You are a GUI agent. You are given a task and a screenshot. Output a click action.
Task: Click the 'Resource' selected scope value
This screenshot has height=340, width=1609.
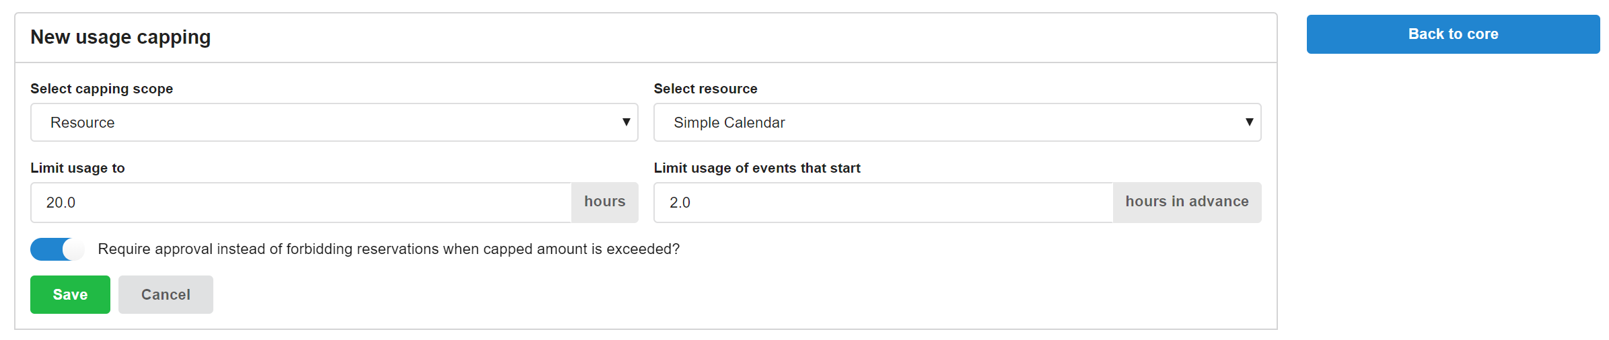tap(83, 123)
